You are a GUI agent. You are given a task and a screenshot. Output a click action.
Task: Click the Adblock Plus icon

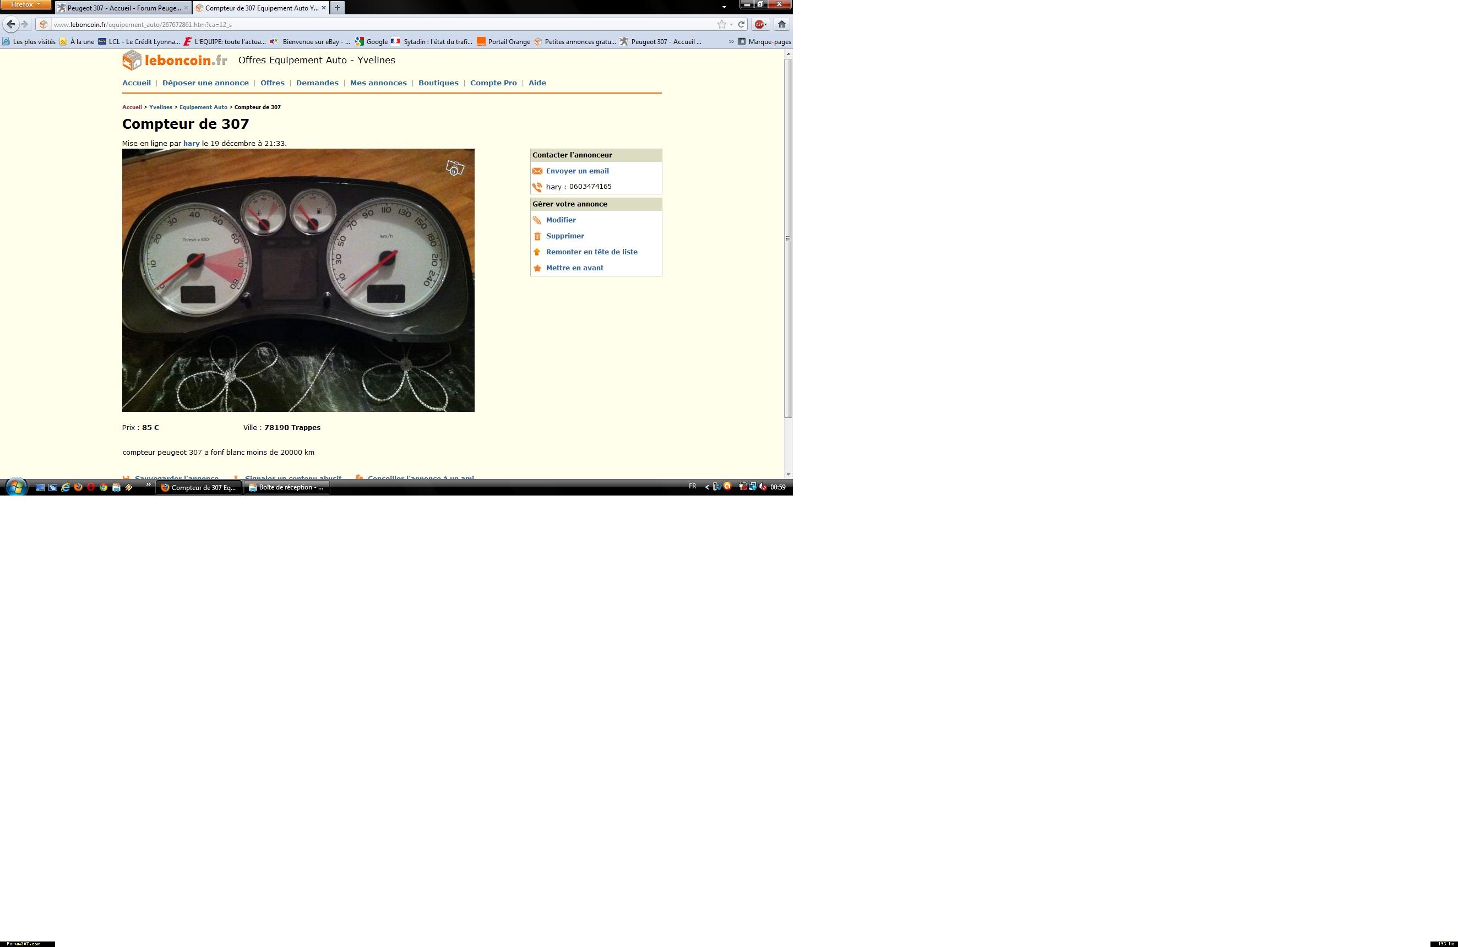pos(759,25)
